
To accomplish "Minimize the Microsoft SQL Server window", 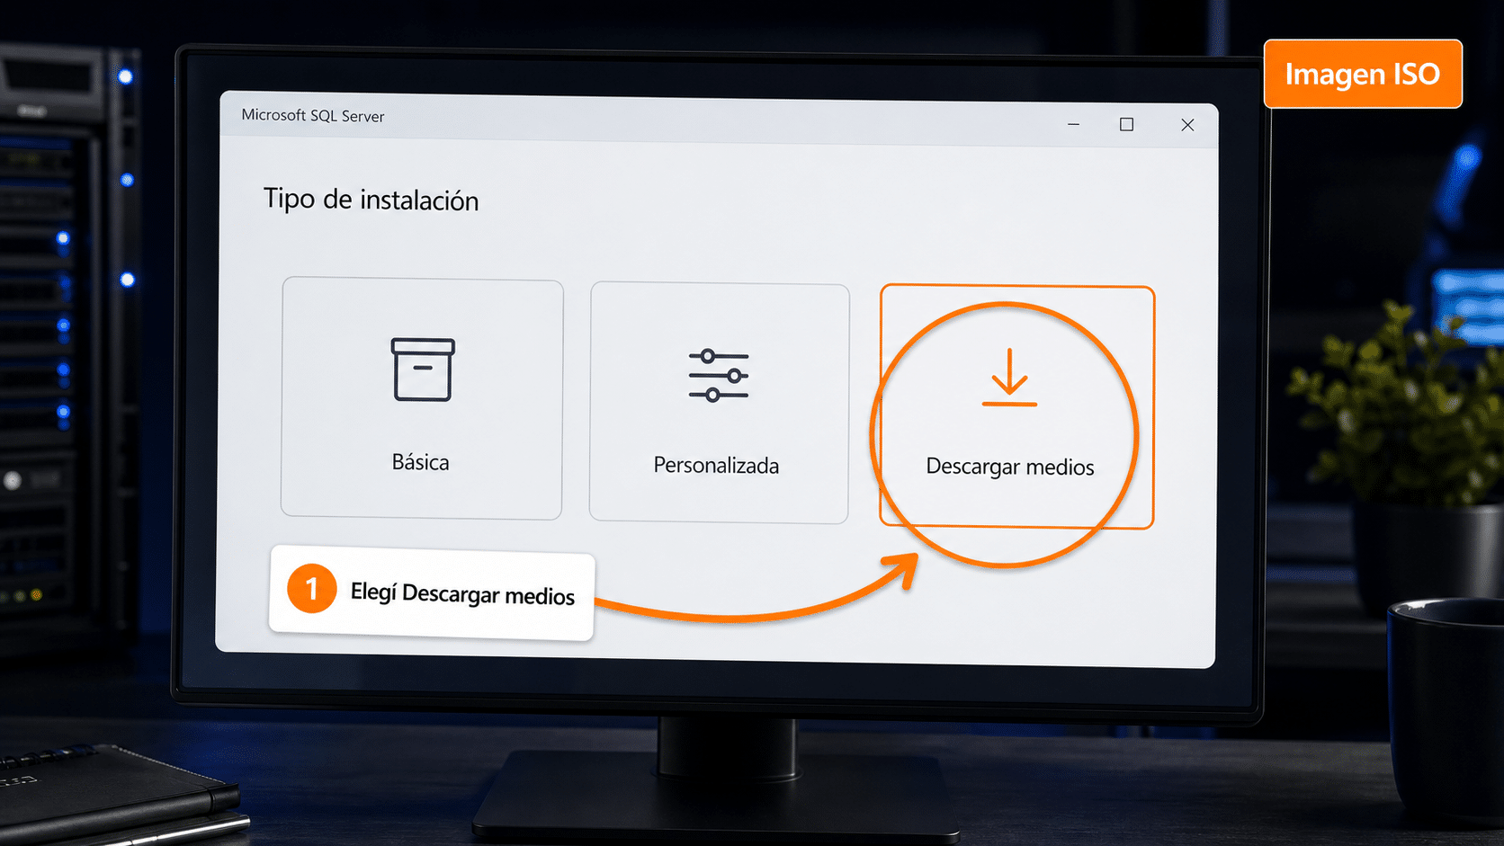I will [1073, 124].
